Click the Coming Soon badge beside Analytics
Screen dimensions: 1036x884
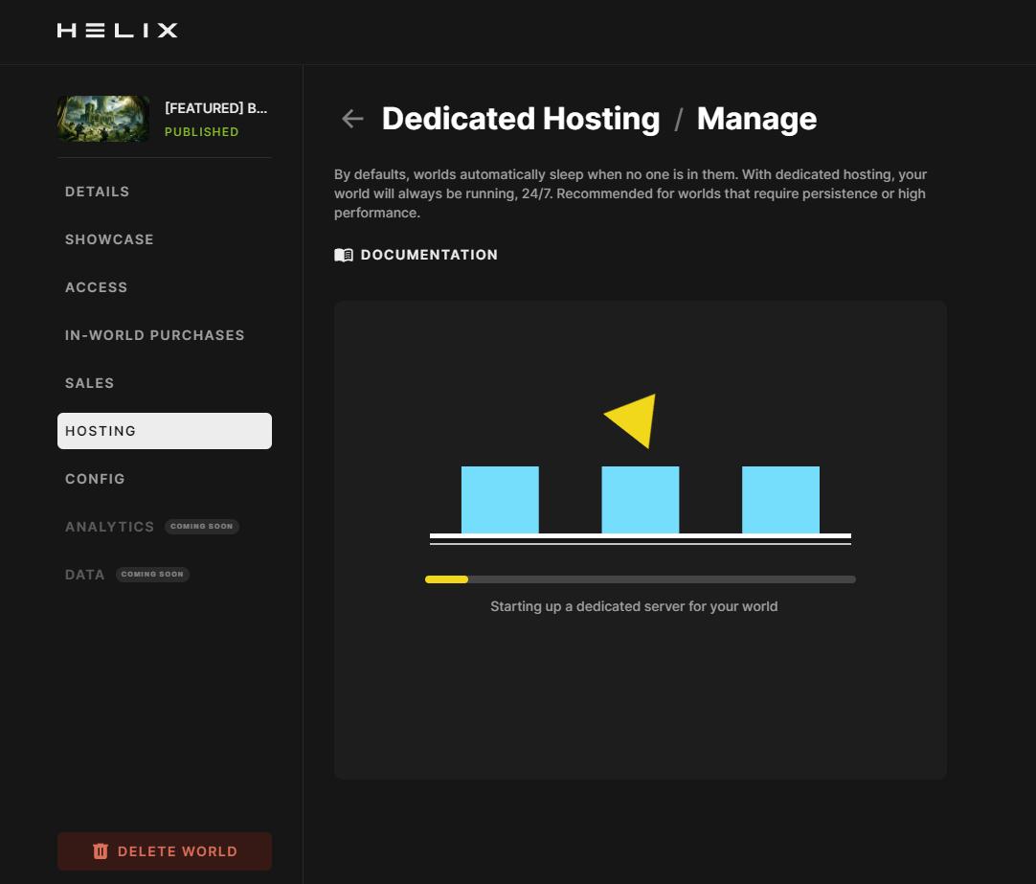[201, 527]
